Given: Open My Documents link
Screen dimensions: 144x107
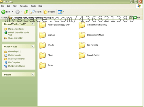Looking at the screenshot, I should [15, 55].
